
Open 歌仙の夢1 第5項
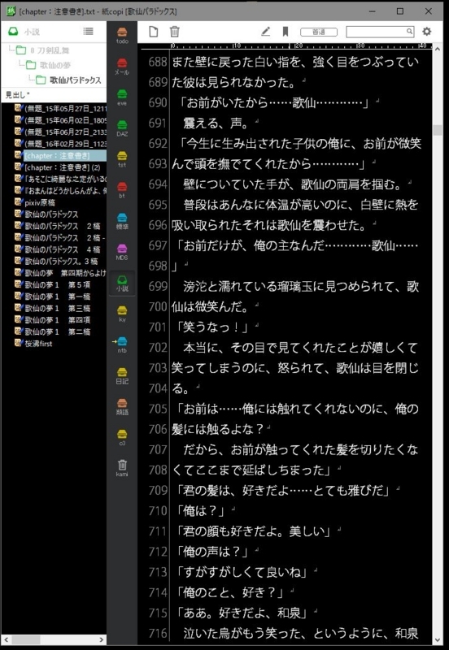(53, 284)
